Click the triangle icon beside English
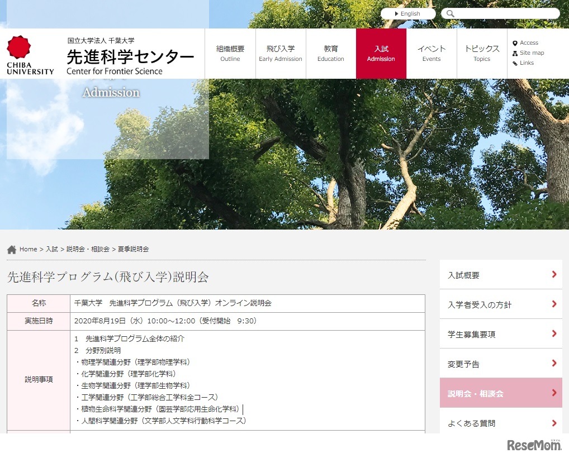Viewport: 569px width, 458px height. tap(398, 13)
